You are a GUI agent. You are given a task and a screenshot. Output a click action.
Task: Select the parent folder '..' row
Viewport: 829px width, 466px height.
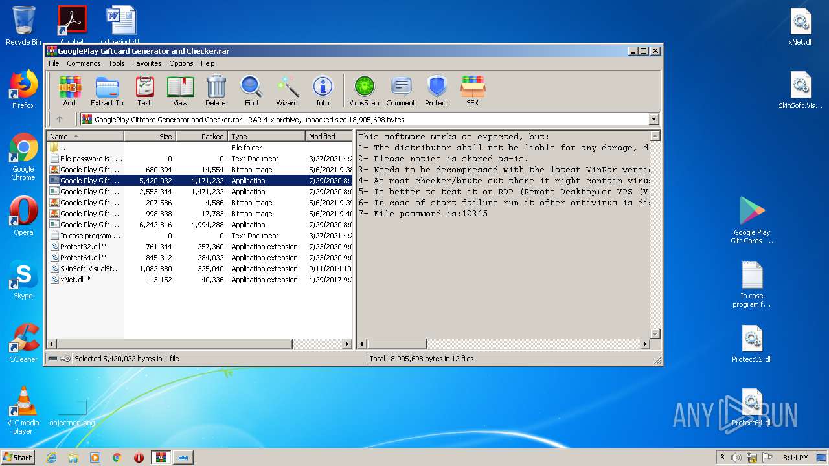coord(200,148)
